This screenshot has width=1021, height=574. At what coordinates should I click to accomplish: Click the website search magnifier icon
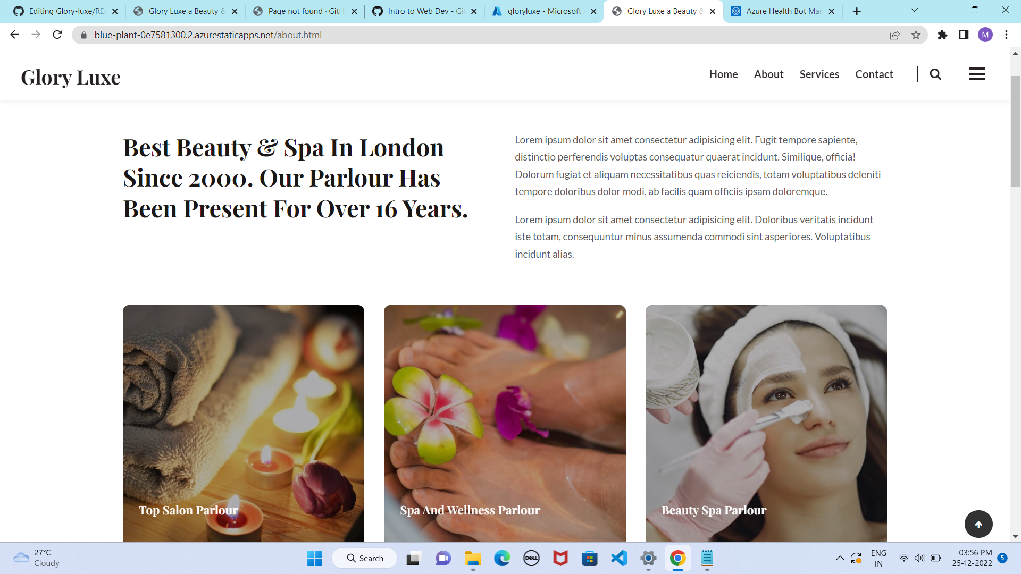click(x=935, y=74)
